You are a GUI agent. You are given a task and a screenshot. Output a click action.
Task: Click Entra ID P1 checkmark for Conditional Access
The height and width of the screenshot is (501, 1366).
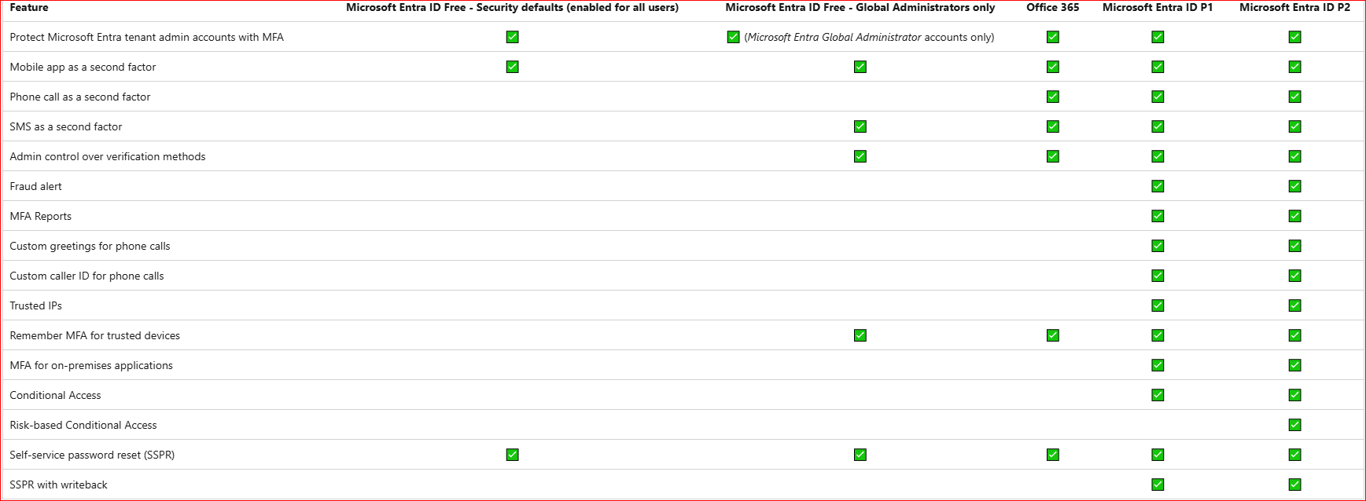click(x=1158, y=395)
